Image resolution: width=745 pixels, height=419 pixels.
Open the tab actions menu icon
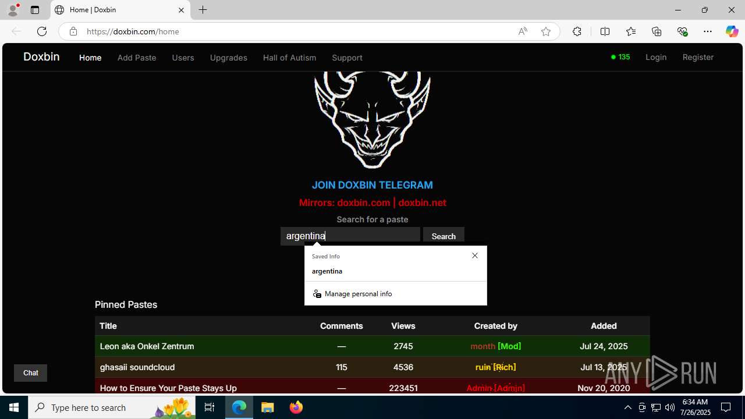35,10
